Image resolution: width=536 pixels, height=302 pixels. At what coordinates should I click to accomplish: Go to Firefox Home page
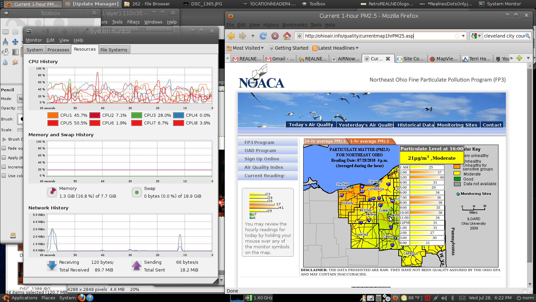pyautogui.click(x=287, y=36)
